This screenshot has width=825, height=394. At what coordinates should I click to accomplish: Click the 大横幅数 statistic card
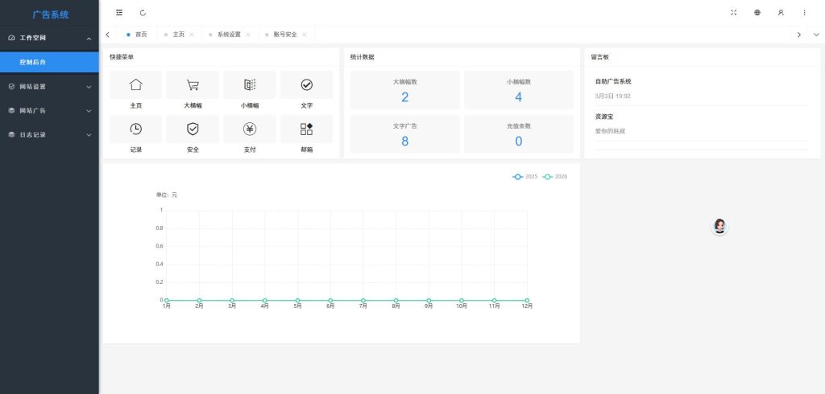click(x=404, y=90)
